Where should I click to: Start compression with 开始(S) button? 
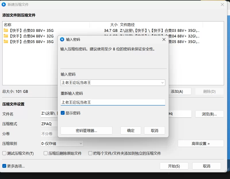click(174, 166)
